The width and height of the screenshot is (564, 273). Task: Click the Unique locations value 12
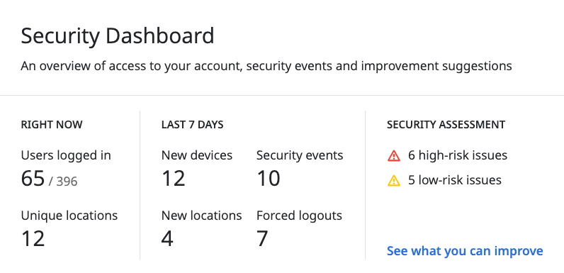pos(33,238)
